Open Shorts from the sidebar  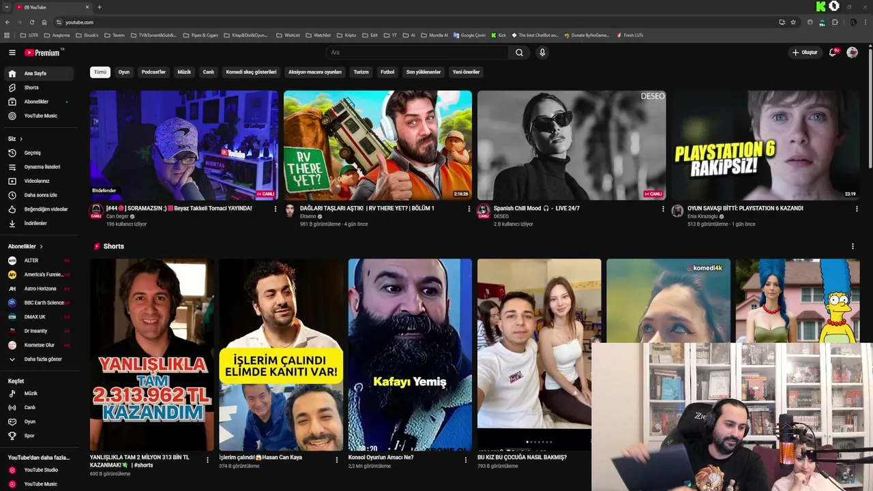(x=40, y=87)
